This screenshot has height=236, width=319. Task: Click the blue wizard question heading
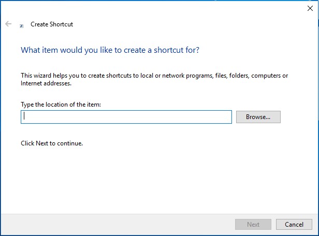(110, 50)
